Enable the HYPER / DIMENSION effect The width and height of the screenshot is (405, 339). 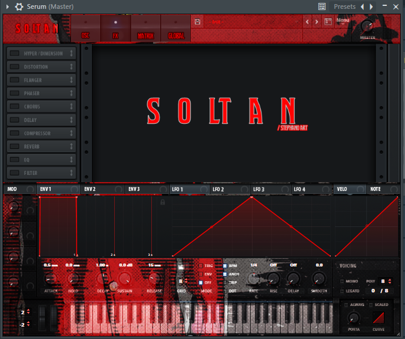click(x=15, y=53)
